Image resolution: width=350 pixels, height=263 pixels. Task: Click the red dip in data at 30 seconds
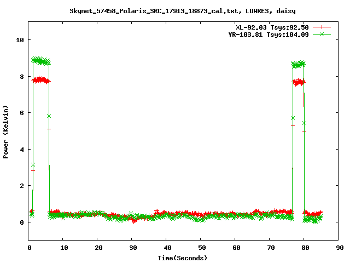tap(133, 221)
